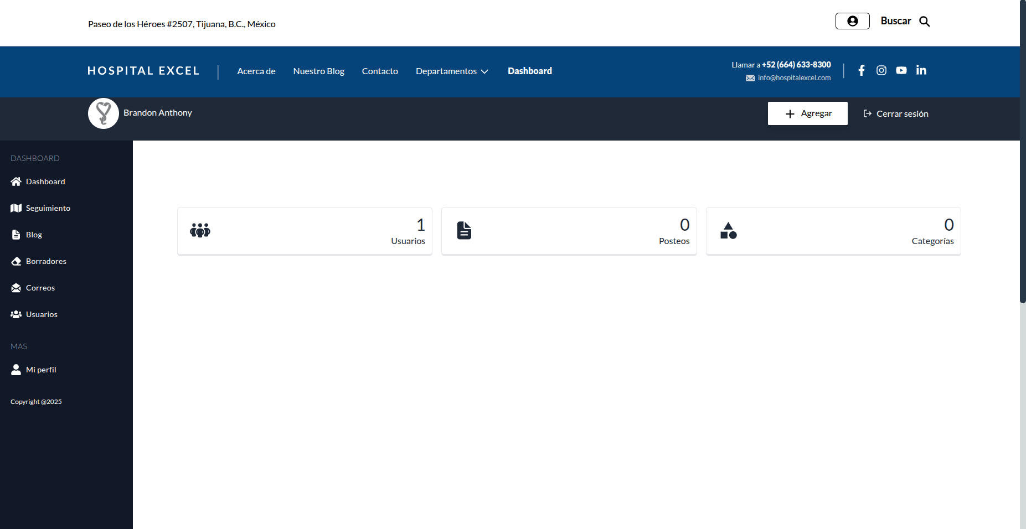Open Mi perfil in the sidebar

pyautogui.click(x=41, y=370)
